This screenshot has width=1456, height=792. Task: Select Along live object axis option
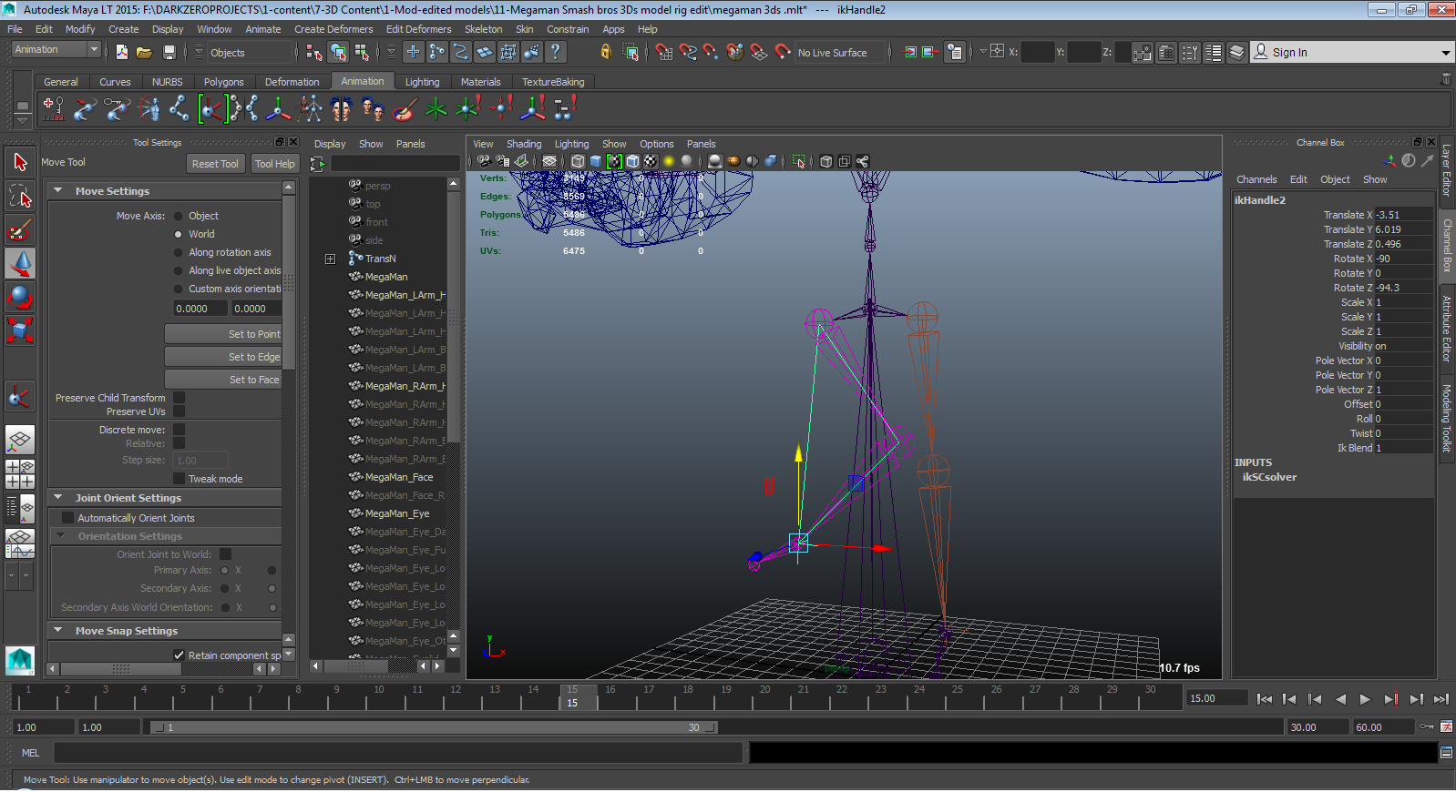coord(179,270)
